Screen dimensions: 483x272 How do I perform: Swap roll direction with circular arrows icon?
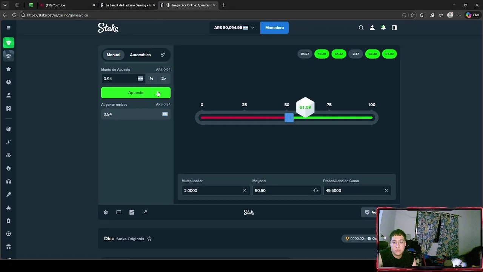click(x=315, y=190)
